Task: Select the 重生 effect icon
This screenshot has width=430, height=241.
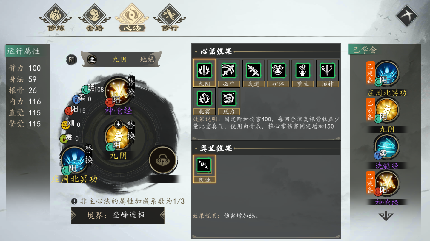Action: pyautogui.click(x=303, y=73)
